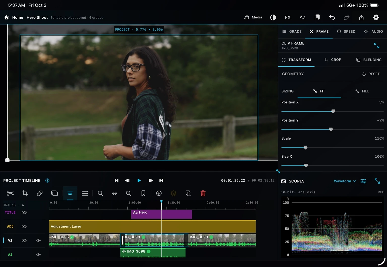387x267 pixels.
Task: Mute the V1 track audio
Action: [38, 241]
